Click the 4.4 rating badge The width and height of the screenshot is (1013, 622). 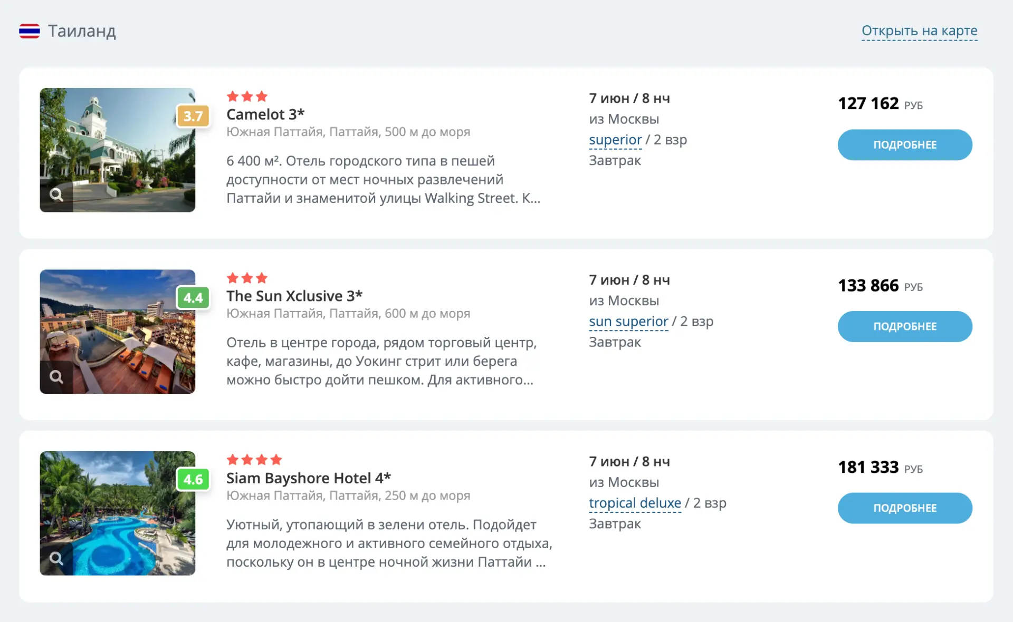point(193,298)
